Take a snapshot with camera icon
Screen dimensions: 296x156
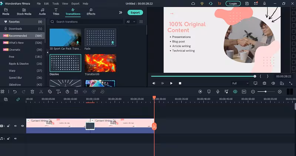[x=265, y=83]
